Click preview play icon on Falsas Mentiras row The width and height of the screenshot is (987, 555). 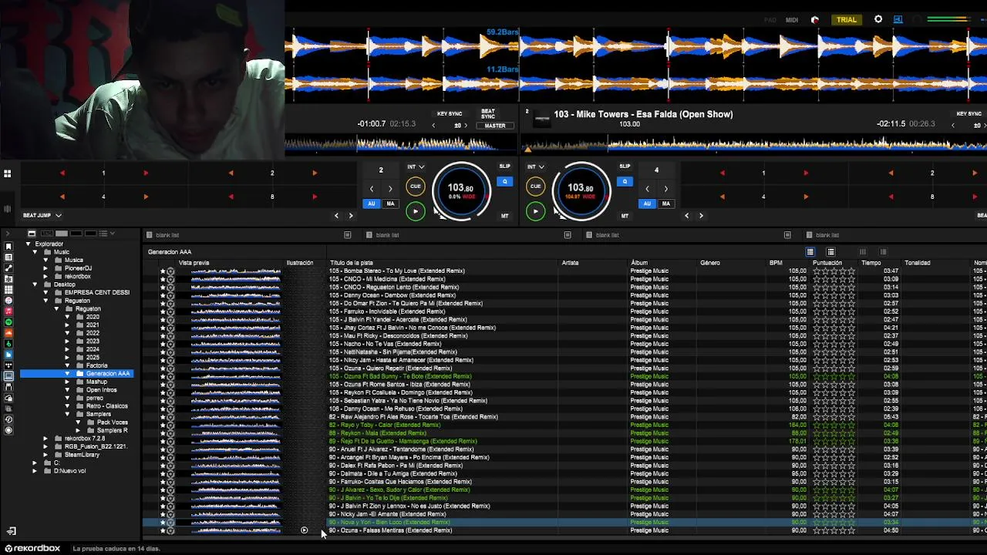(x=304, y=530)
